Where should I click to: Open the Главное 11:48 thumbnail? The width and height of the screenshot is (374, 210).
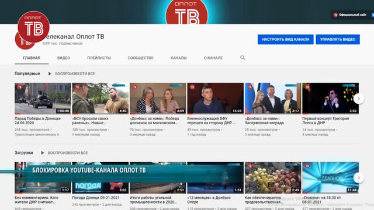click(330, 177)
